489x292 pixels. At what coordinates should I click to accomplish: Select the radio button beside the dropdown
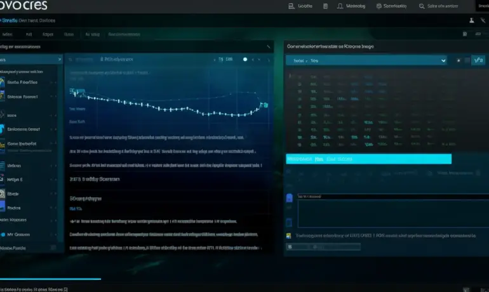459,61
